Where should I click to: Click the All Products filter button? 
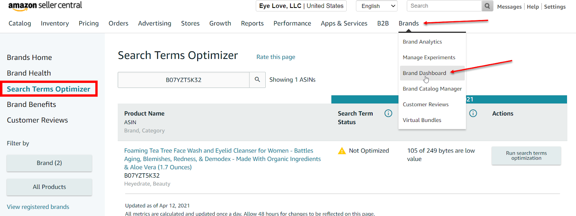tap(49, 187)
